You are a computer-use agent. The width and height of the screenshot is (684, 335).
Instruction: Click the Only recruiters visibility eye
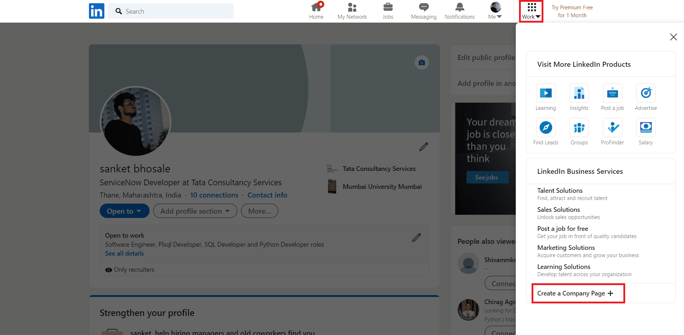click(x=109, y=270)
